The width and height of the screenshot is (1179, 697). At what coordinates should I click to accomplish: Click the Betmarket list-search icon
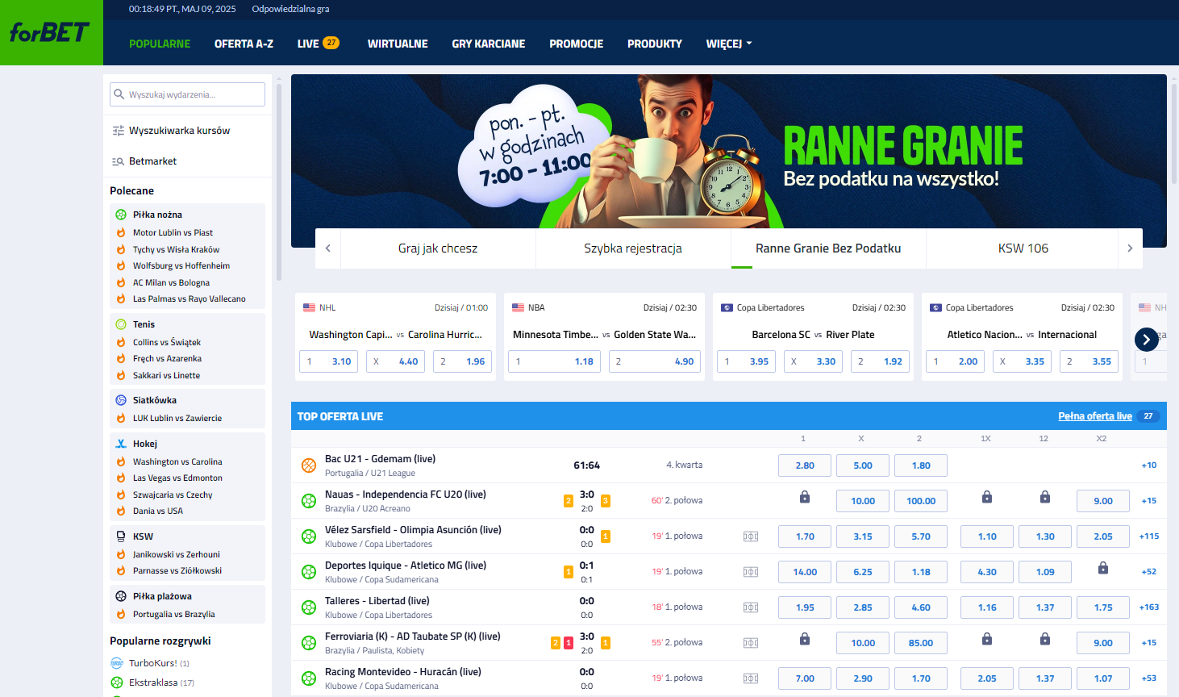119,161
